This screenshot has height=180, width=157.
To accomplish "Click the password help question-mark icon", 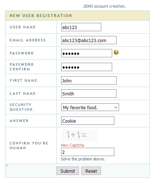I will pos(116,52).
